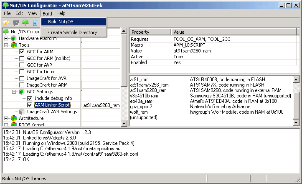Viewport: 302px width, 184px height.
Task: Select the GCC Settings green cube icon
Action: [x=22, y=92]
